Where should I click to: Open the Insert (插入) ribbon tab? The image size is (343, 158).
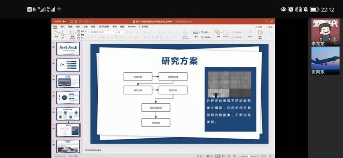pyautogui.click(x=63, y=27)
